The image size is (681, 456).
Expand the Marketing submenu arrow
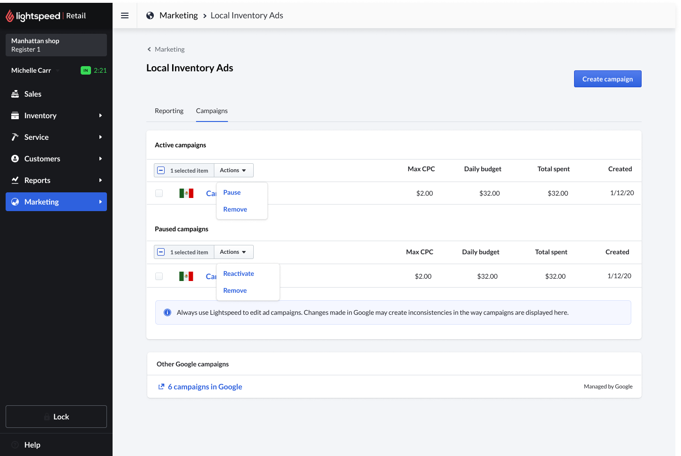[x=100, y=202]
